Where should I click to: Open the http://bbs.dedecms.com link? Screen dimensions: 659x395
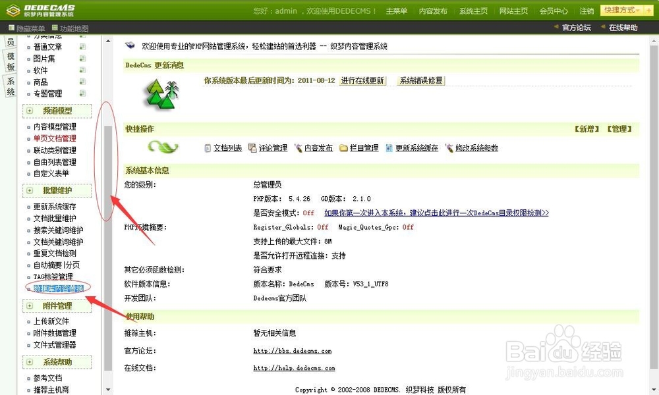point(292,351)
